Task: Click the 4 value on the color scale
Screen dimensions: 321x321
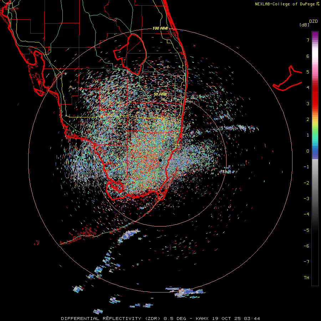Action: [308, 88]
